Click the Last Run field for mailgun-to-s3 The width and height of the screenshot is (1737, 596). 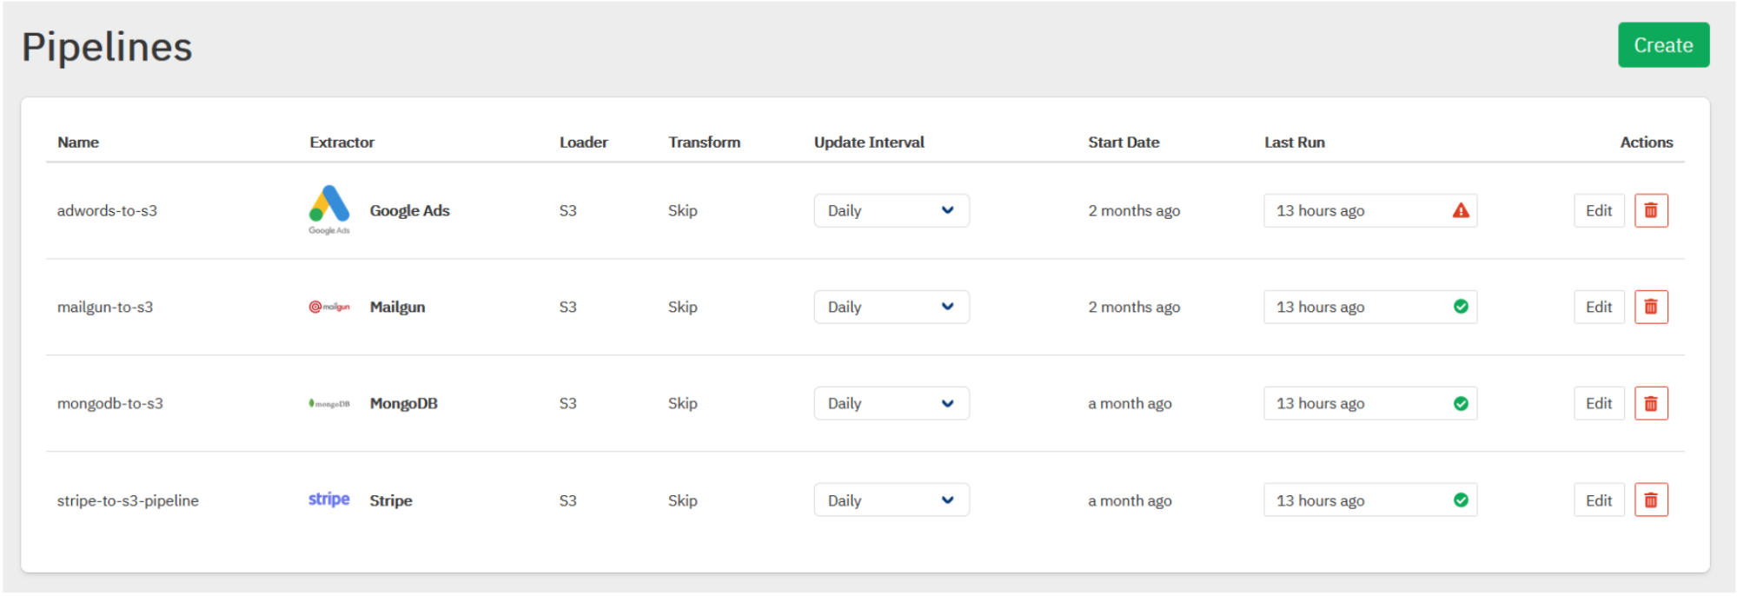[1370, 307]
